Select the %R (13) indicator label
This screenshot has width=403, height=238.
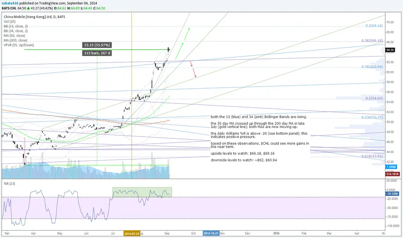coord(10,184)
